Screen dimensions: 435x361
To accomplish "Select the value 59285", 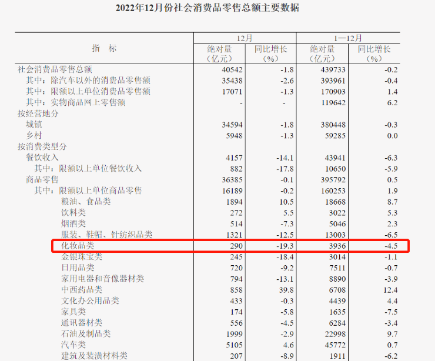I will click(335, 136).
